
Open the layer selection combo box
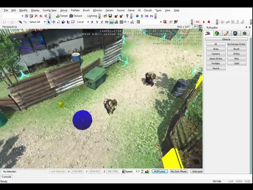click(152, 22)
